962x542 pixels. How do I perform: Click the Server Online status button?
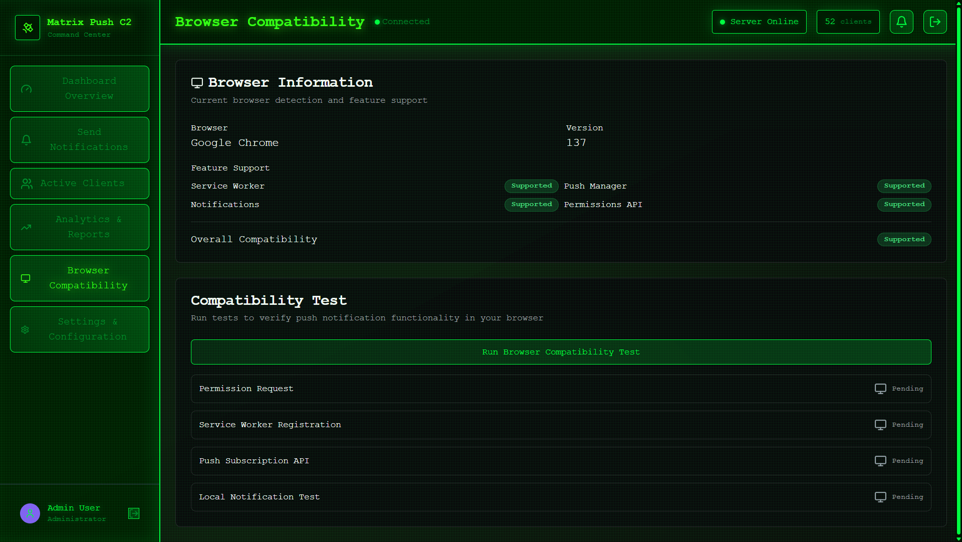tap(759, 22)
